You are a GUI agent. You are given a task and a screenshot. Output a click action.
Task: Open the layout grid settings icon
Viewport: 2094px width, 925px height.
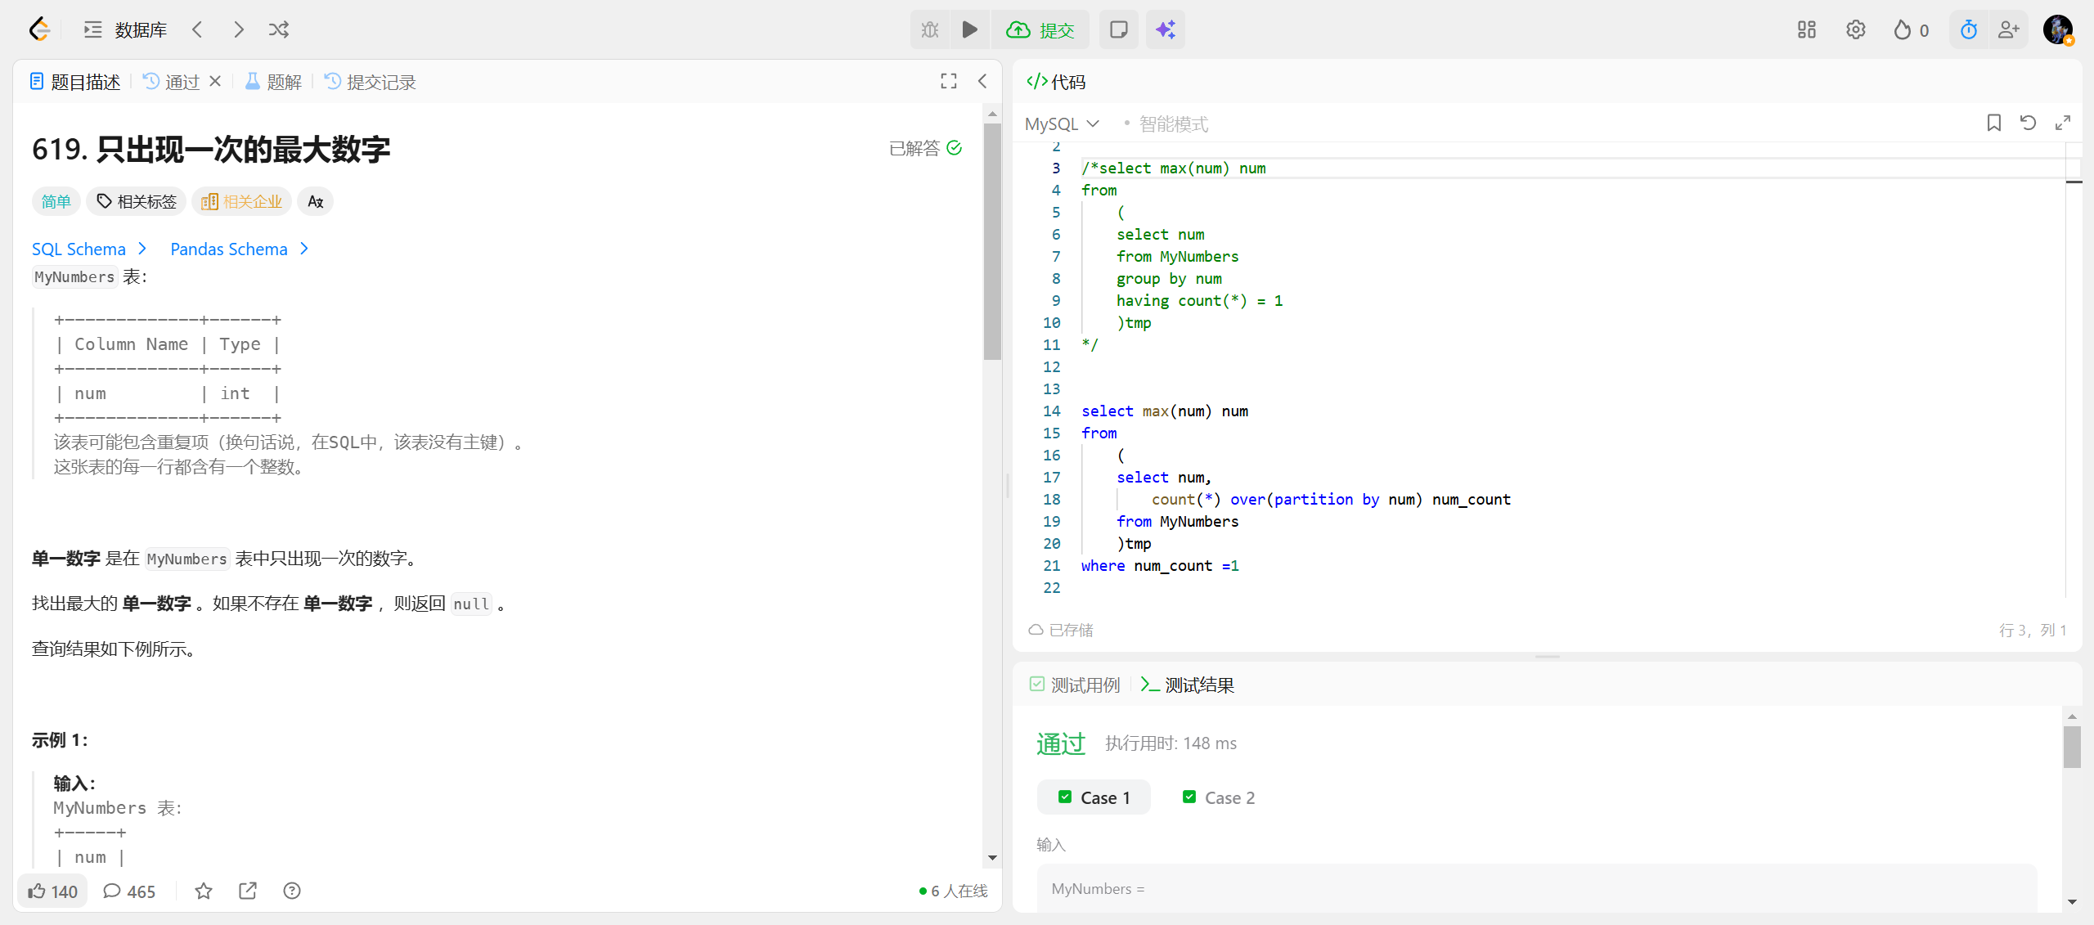pyautogui.click(x=1806, y=30)
